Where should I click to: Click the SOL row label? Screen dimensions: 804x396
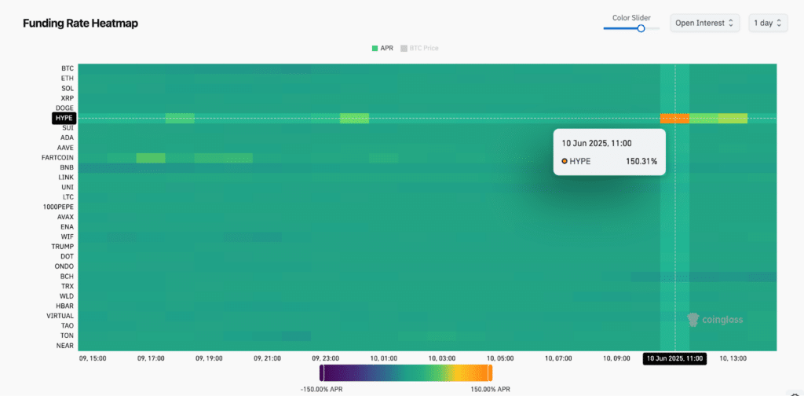[x=68, y=88]
